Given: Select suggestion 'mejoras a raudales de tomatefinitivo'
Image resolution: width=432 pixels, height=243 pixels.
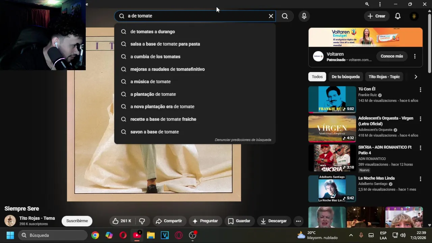Looking at the screenshot, I should tap(195, 69).
